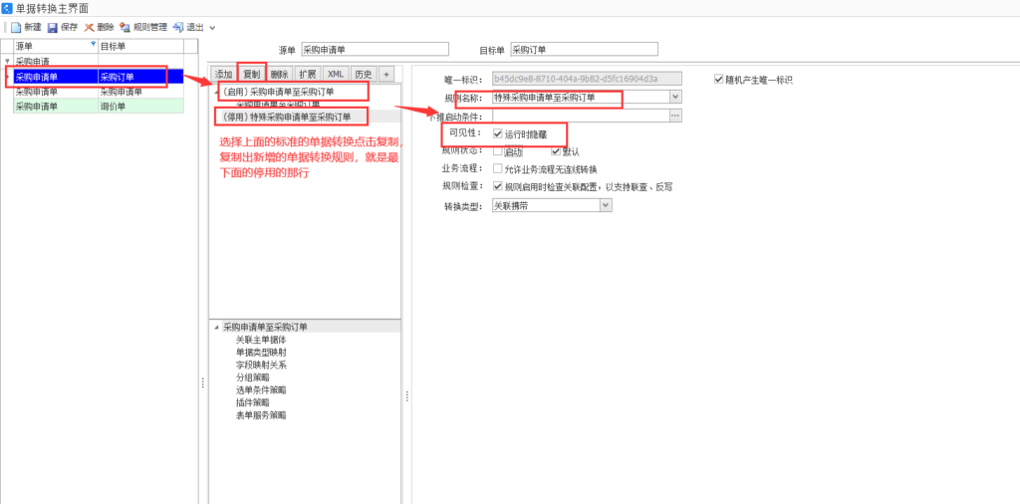Screen dimensions: 1020x504
Task: Select row with target 采购申请单
Action: pyautogui.click(x=99, y=92)
